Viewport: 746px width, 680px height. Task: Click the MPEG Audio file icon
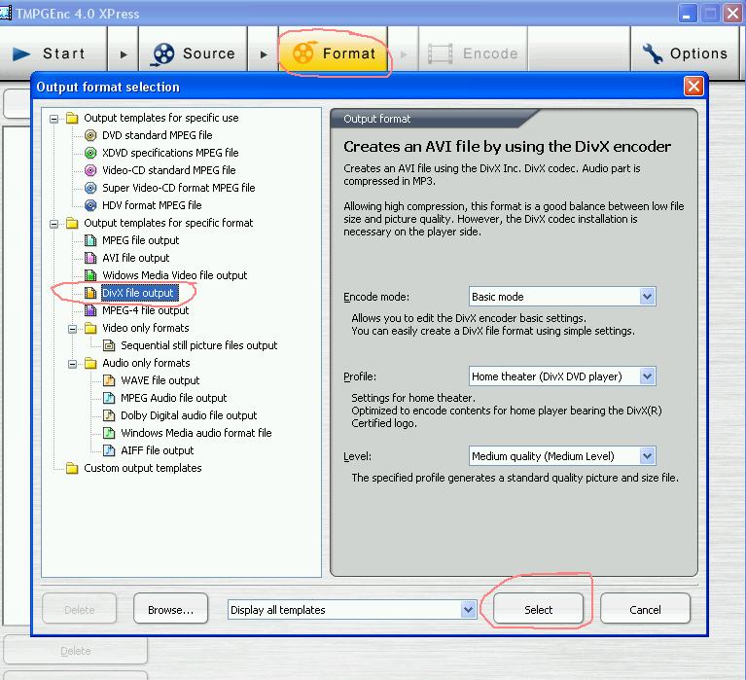[x=109, y=398]
